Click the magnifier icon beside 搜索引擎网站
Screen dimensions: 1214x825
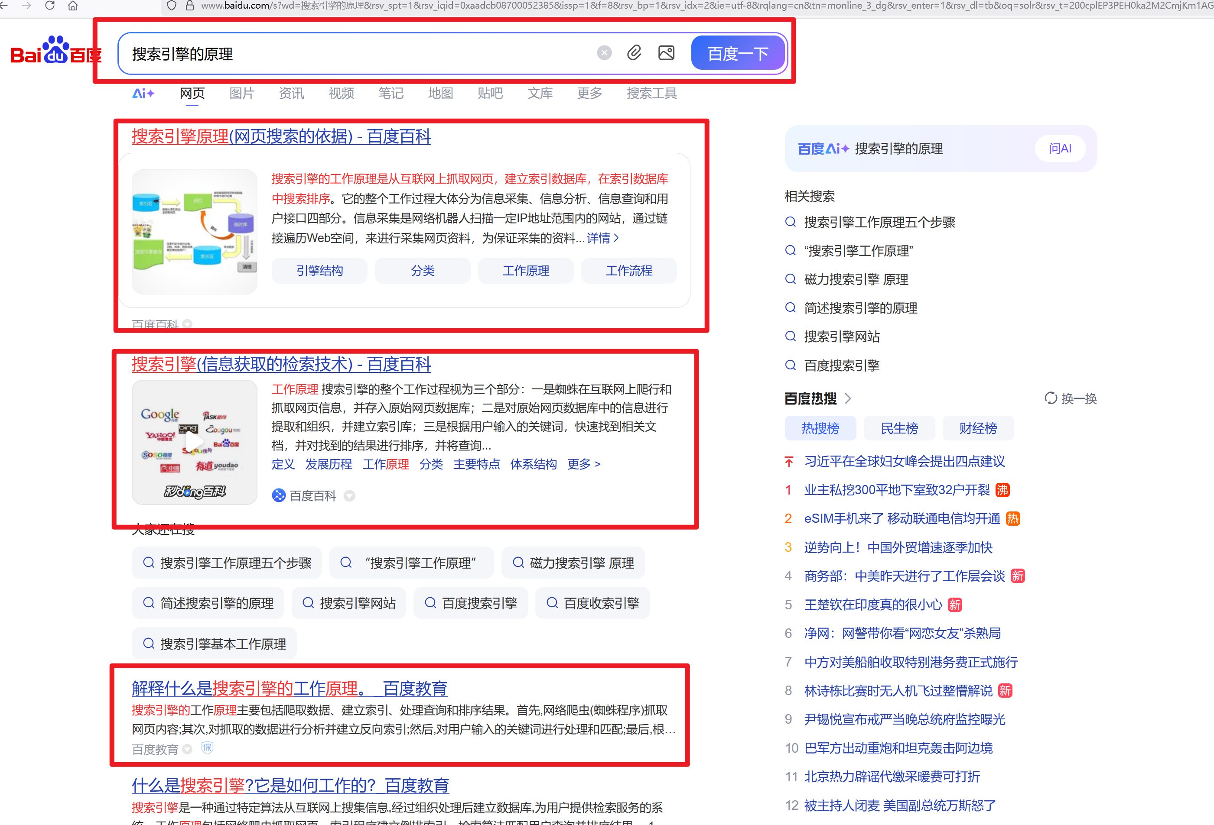791,336
